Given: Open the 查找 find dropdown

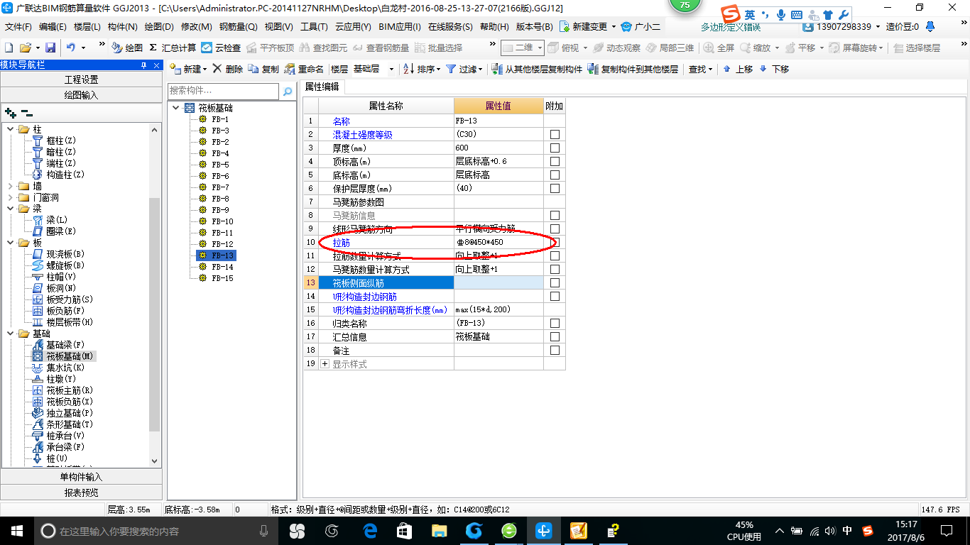Looking at the screenshot, I should click(x=700, y=69).
